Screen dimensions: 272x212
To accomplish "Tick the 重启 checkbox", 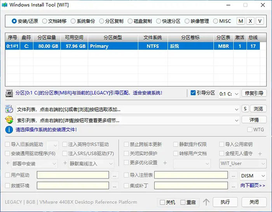I will click(183, 202).
